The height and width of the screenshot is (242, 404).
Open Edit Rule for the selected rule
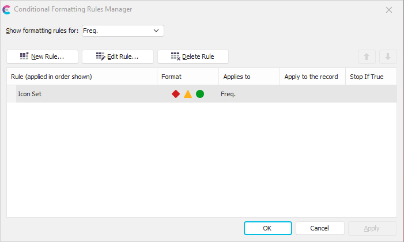[118, 56]
